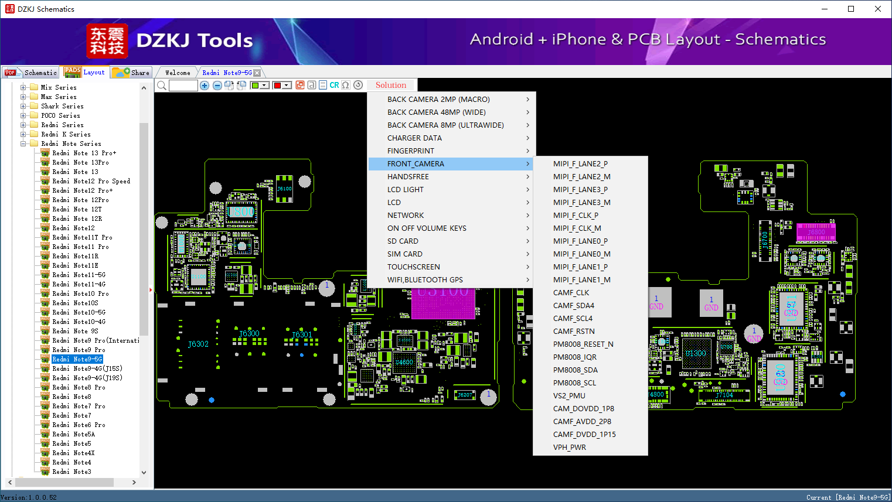Zoom out with the blue minus icon
This screenshot has width=892, height=502.
point(217,86)
